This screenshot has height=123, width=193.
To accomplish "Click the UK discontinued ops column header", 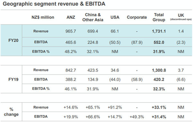I will tap(181, 17).
